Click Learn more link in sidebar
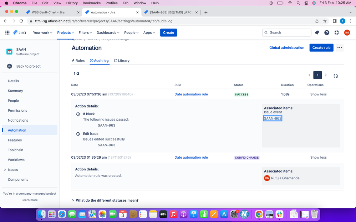 [x=30, y=200]
